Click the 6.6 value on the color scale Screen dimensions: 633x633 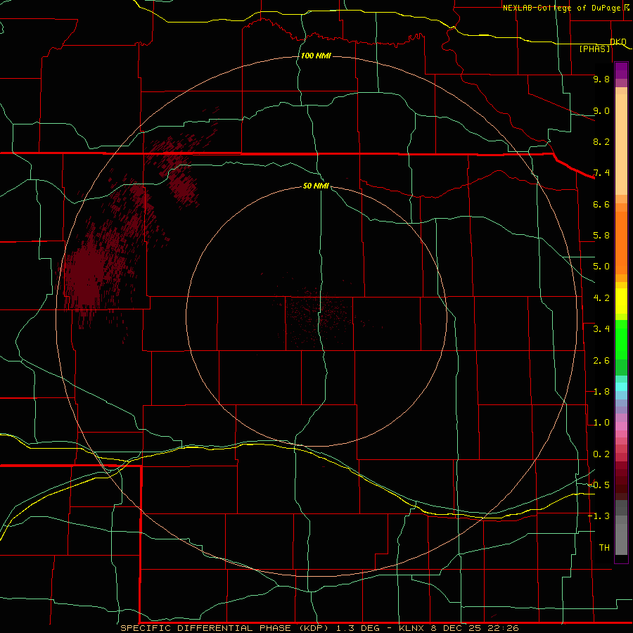tap(601, 204)
